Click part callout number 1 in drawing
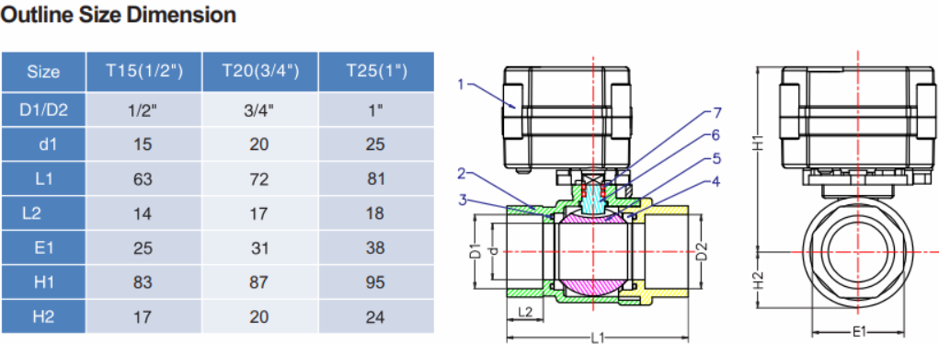Viewport: 939px width, 344px height. click(461, 84)
